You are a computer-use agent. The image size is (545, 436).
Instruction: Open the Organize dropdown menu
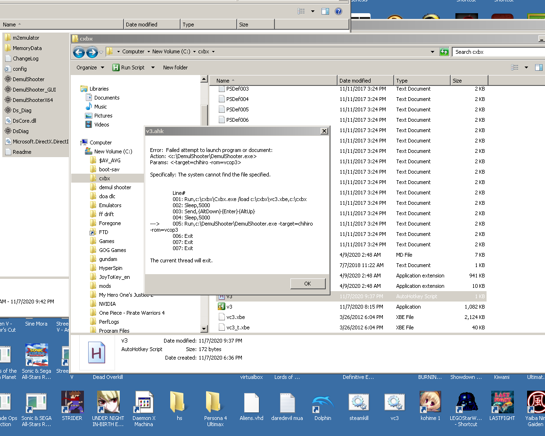coord(89,67)
